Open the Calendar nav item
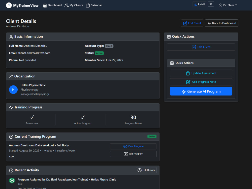 click(x=94, y=5)
